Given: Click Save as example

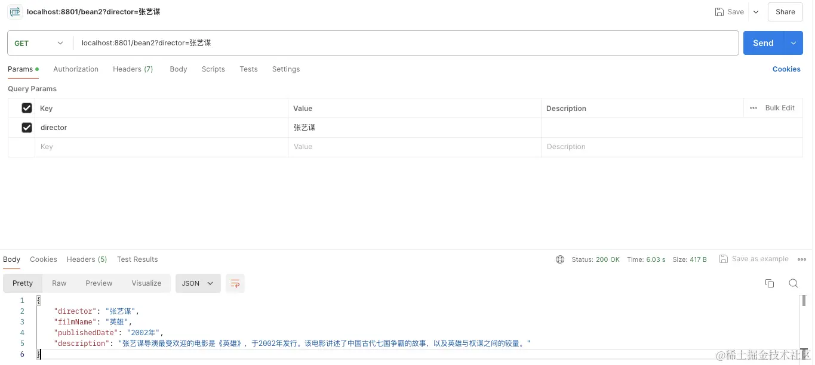Looking at the screenshot, I should 760,259.
